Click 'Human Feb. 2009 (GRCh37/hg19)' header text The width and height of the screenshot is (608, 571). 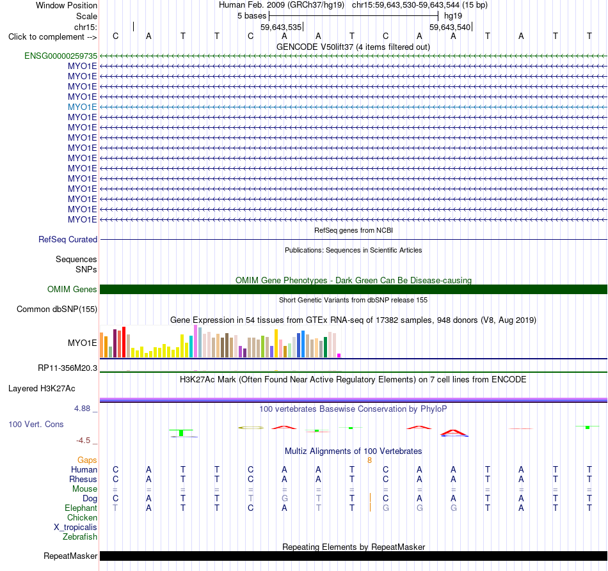pyautogui.click(x=282, y=5)
